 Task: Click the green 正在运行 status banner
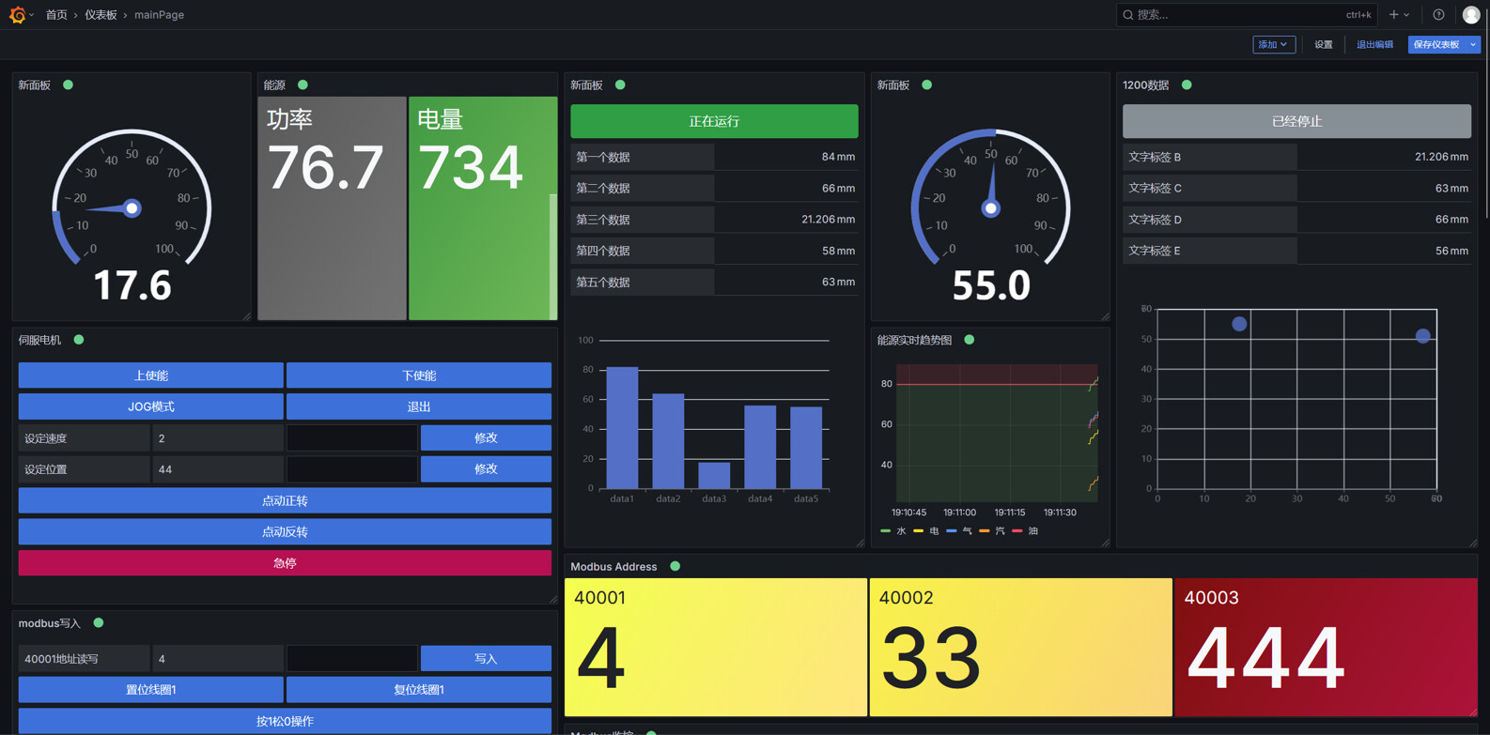tap(714, 121)
